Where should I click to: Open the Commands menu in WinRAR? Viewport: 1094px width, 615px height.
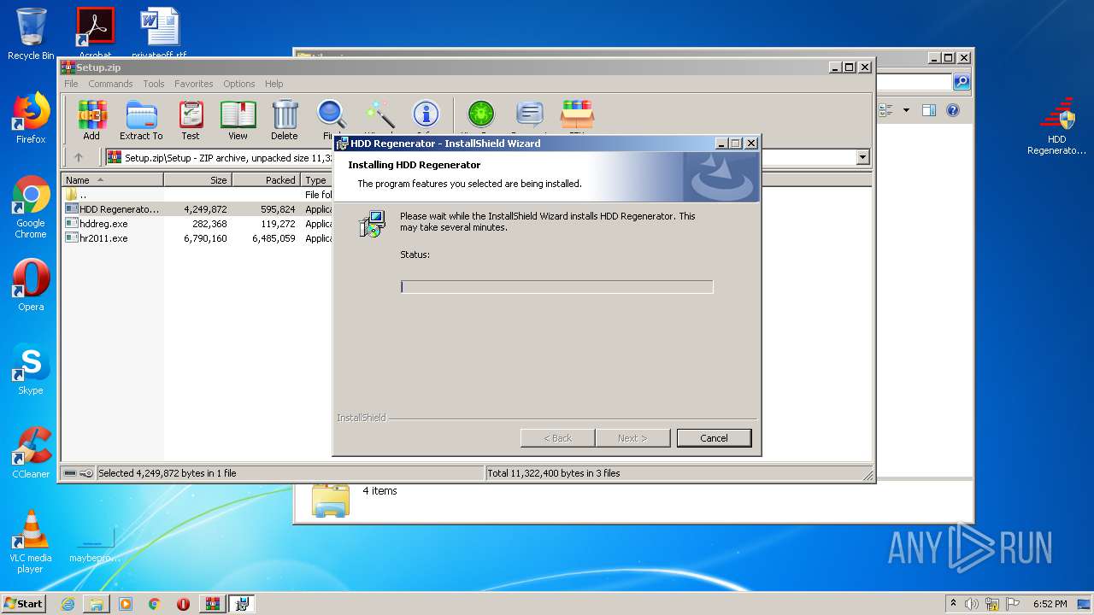point(110,84)
